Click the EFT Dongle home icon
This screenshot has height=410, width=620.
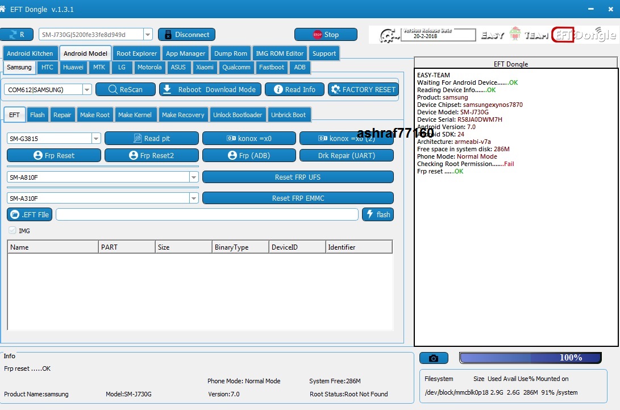click(x=2, y=9)
